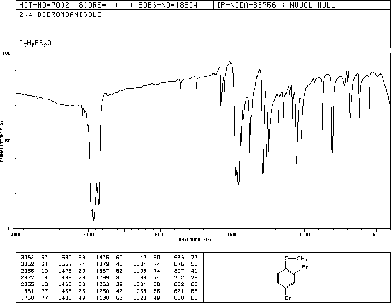This screenshot has width=391, height=303.
Task: Click the 1500 tick label on wavenumber axis
Action: 232,235
